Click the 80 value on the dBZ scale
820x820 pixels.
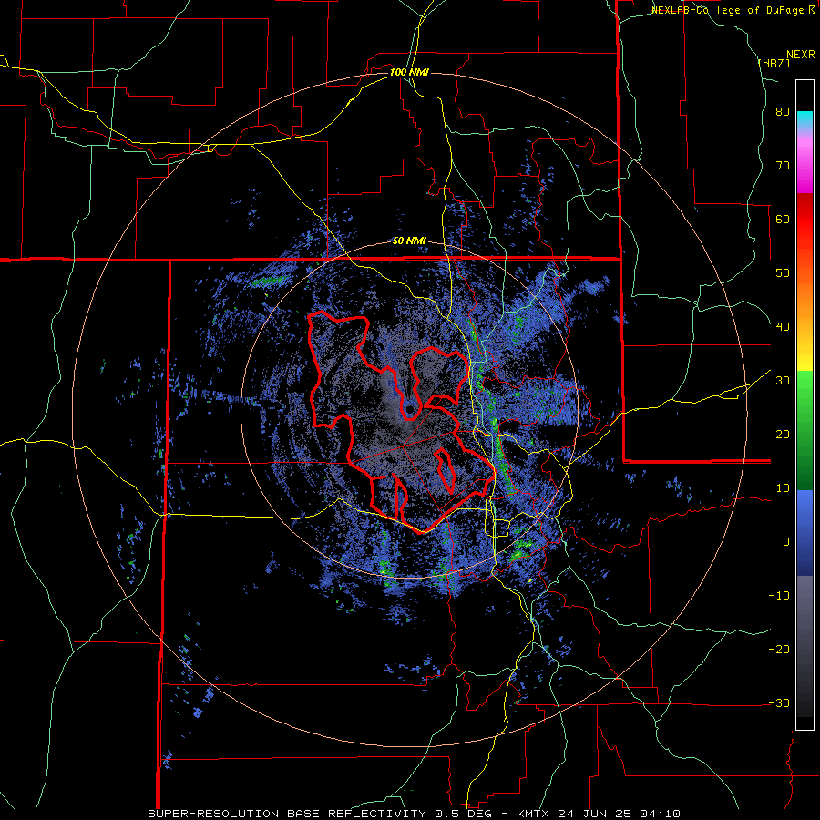(783, 112)
